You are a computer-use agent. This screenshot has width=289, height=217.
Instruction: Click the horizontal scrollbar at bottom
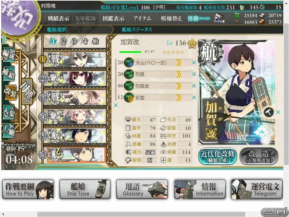click(141, 214)
